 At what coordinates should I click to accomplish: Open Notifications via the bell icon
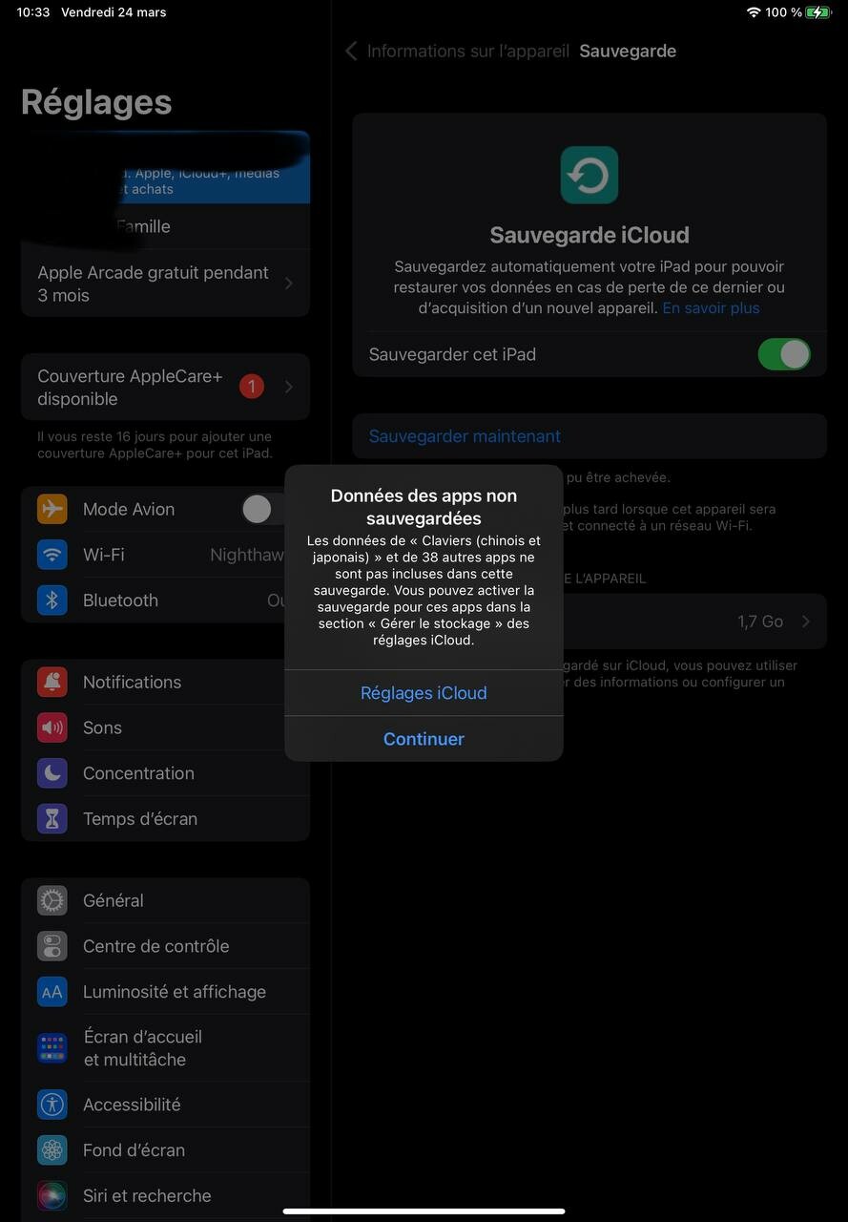click(52, 682)
